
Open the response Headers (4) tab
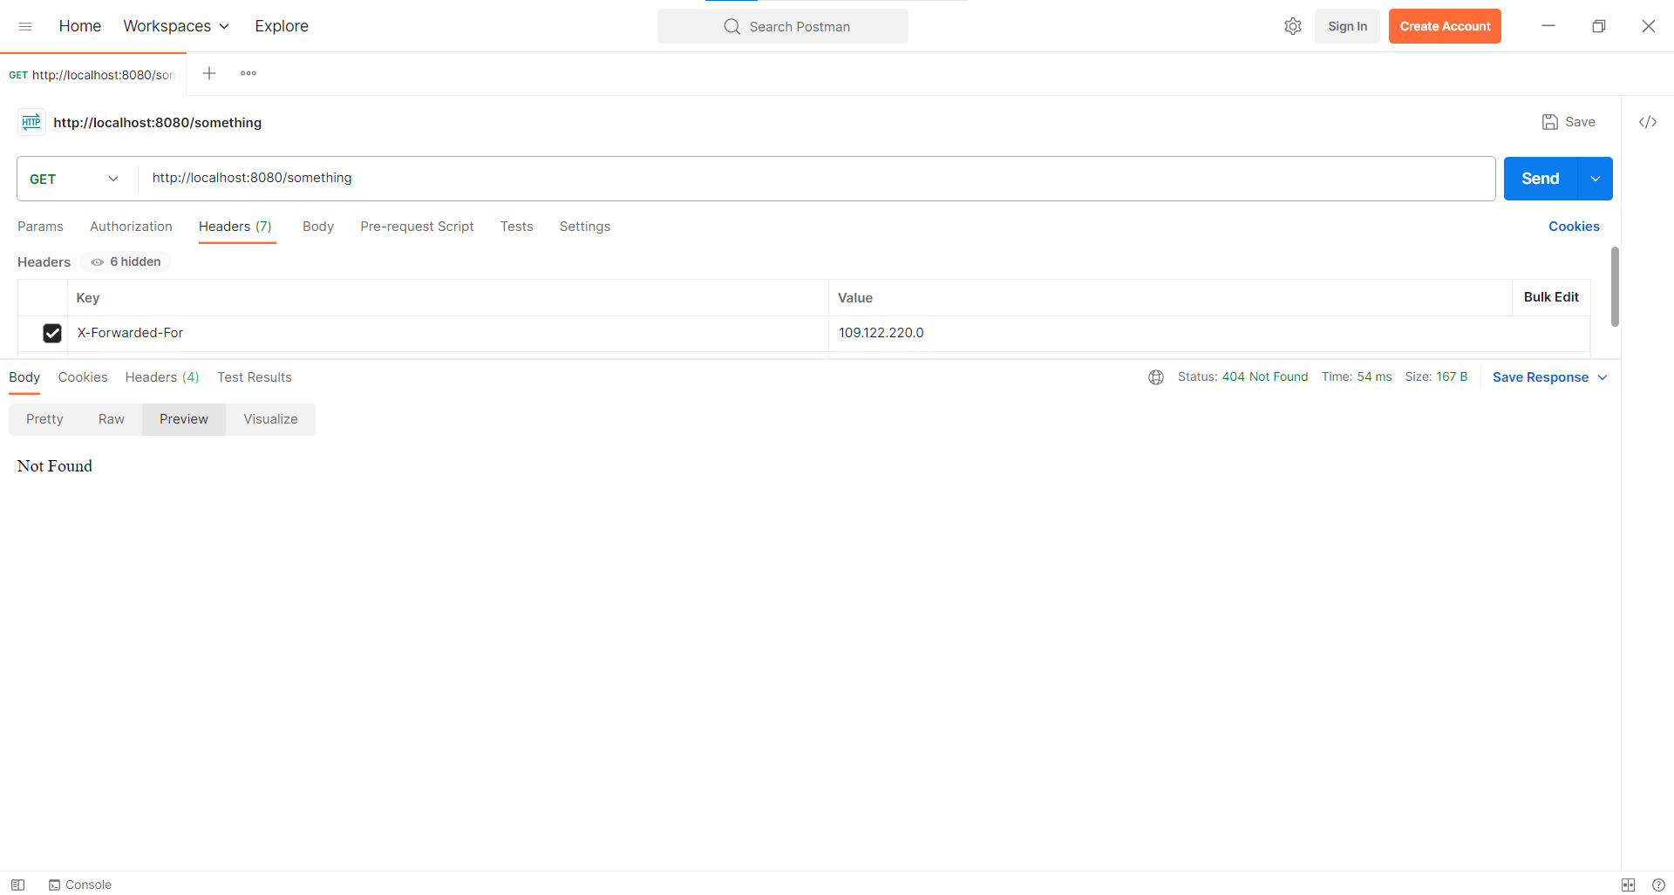162,377
